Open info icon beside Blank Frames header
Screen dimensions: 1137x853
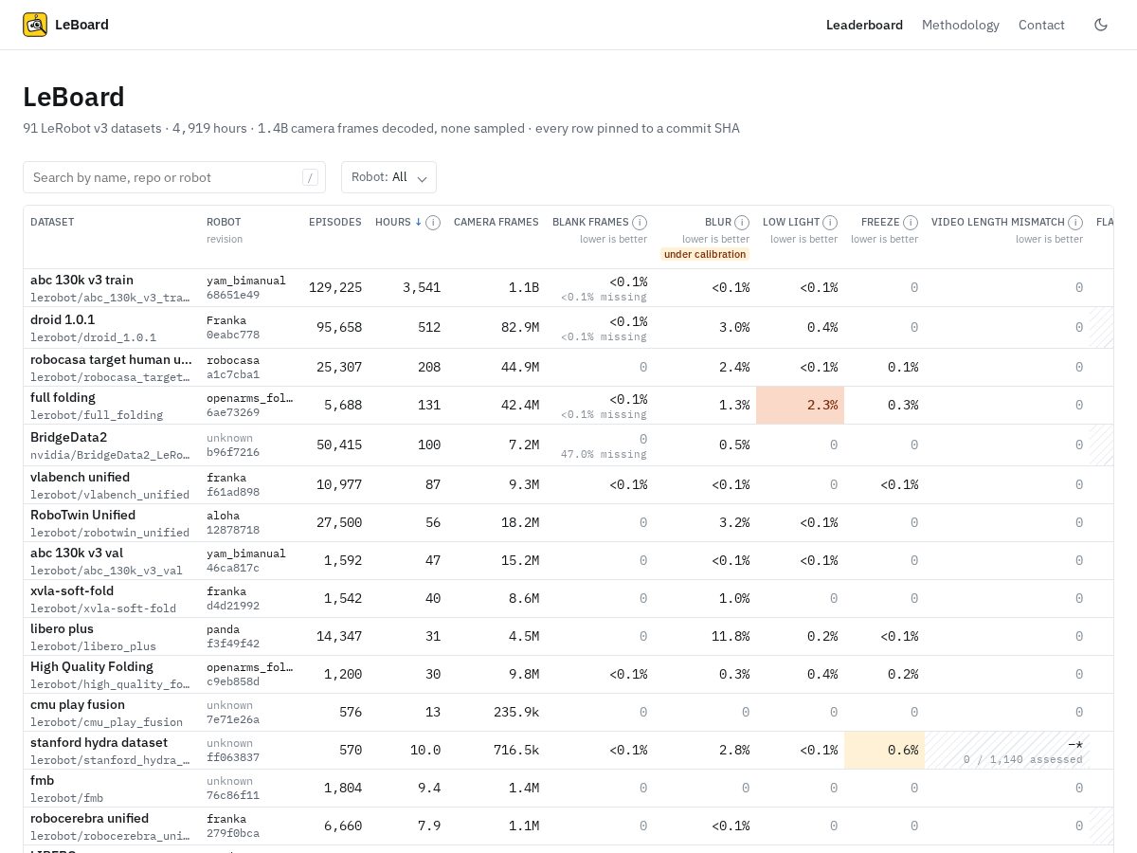coord(640,223)
